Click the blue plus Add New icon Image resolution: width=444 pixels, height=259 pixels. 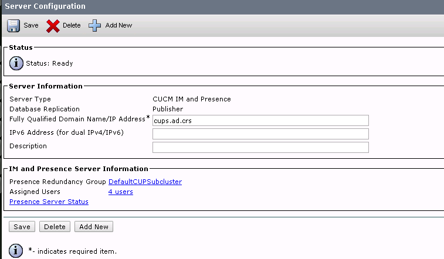click(x=94, y=25)
